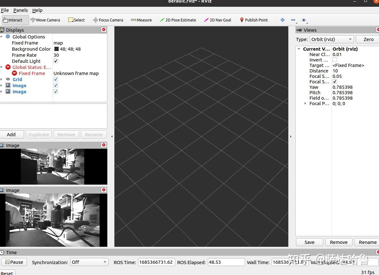Image resolution: width=379 pixels, height=275 pixels.
Task: Click the ROS Elapsed field
Action: pyautogui.click(x=226, y=262)
